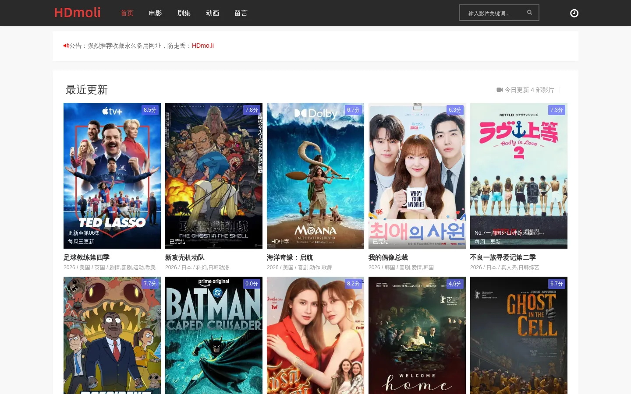The image size is (631, 394).
Task: Click genre text 2026 / 日本 / 真人秀,日韩综艺
Action: click(505, 267)
